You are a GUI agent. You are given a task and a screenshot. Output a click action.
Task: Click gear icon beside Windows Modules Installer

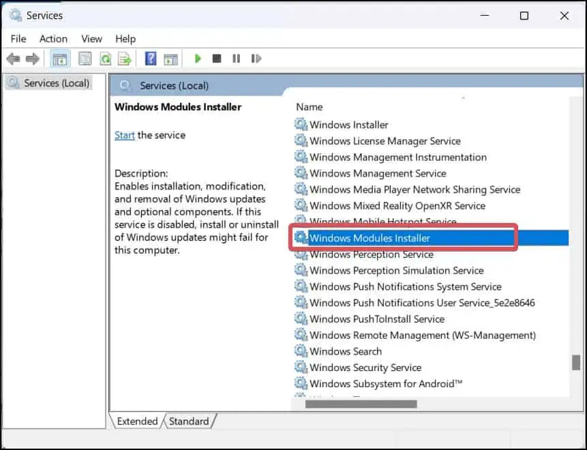(x=301, y=237)
